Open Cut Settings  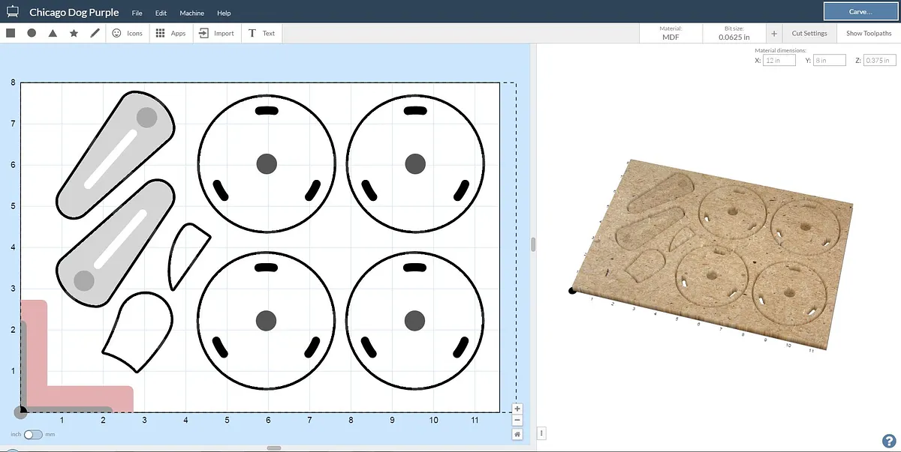click(x=809, y=34)
